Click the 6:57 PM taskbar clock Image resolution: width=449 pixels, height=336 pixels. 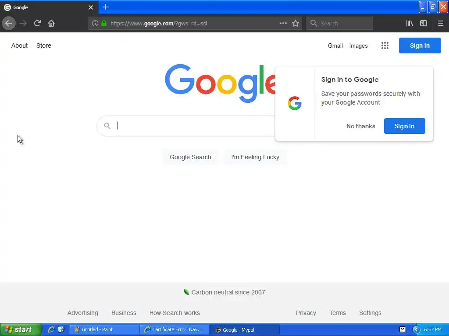pyautogui.click(x=432, y=329)
